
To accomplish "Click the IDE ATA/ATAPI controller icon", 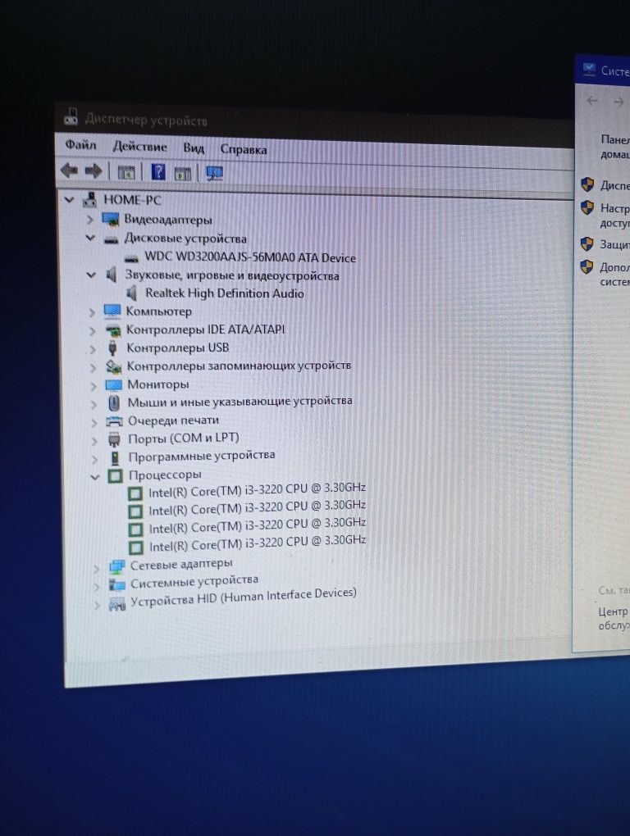I will click(113, 330).
